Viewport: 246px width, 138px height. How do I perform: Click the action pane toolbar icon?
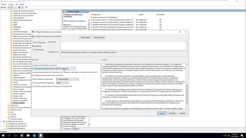click(23, 8)
